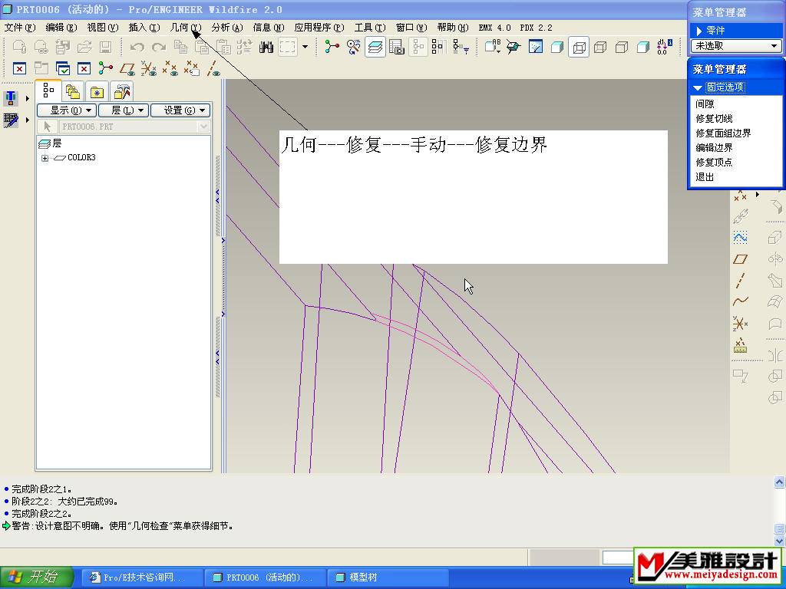Click 退出 in the menu manager
The width and height of the screenshot is (786, 589).
tap(705, 176)
